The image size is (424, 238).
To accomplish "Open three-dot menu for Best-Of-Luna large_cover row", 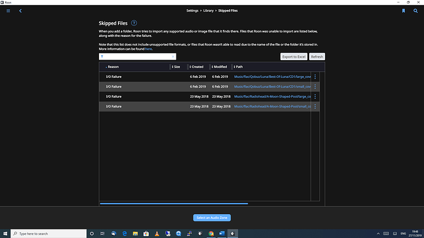I will pyautogui.click(x=315, y=77).
